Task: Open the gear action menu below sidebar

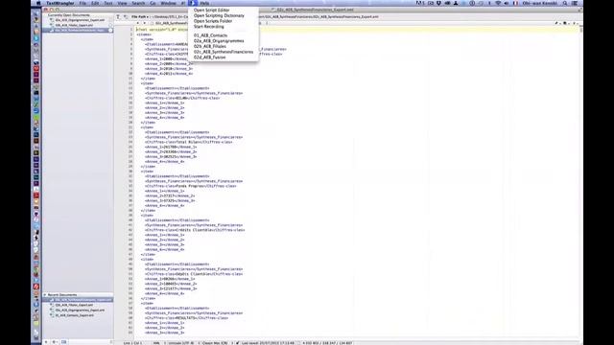Action: pyautogui.click(x=55, y=342)
